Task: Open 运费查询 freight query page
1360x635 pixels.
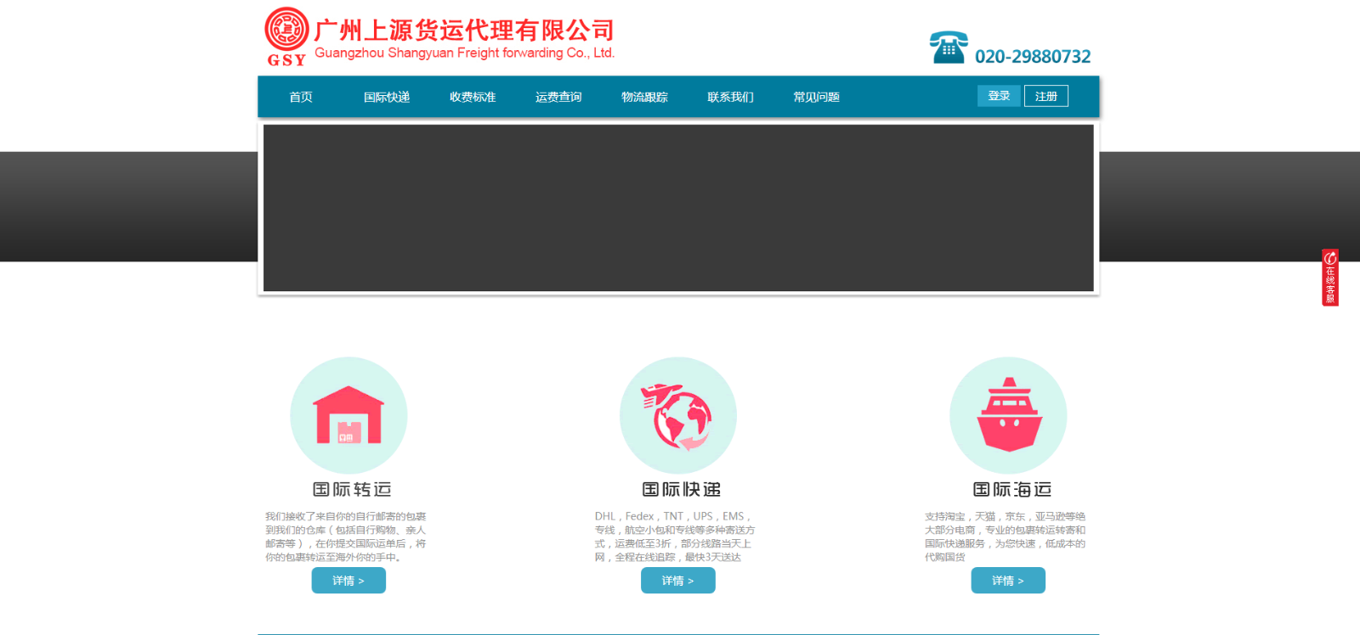Action: pos(558,97)
